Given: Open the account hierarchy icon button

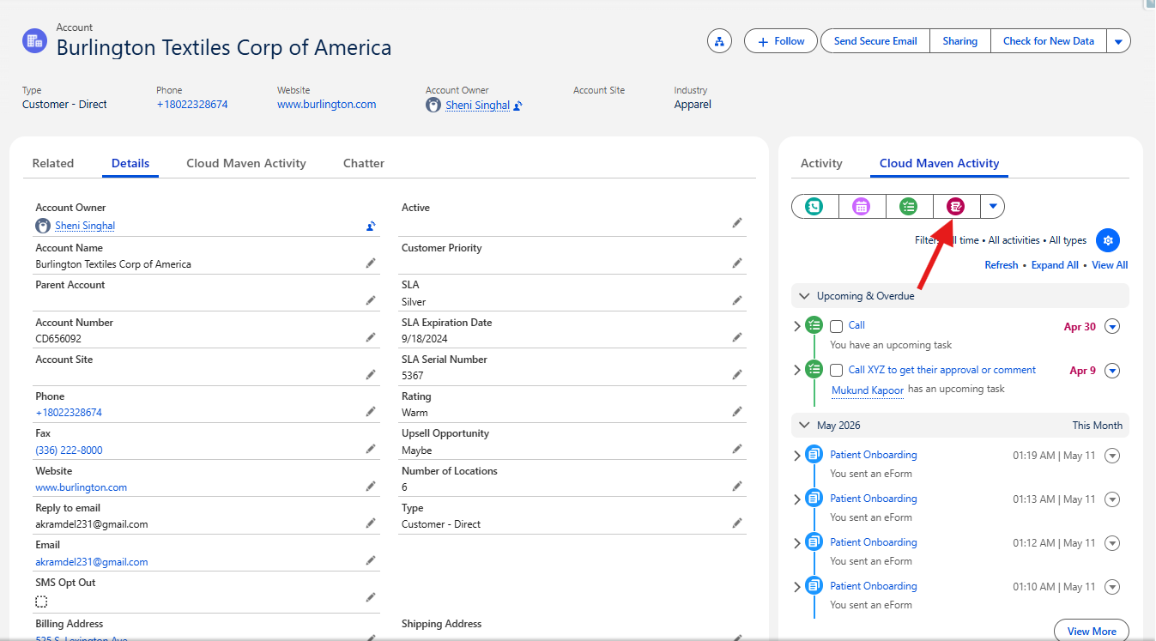Looking at the screenshot, I should coord(719,41).
